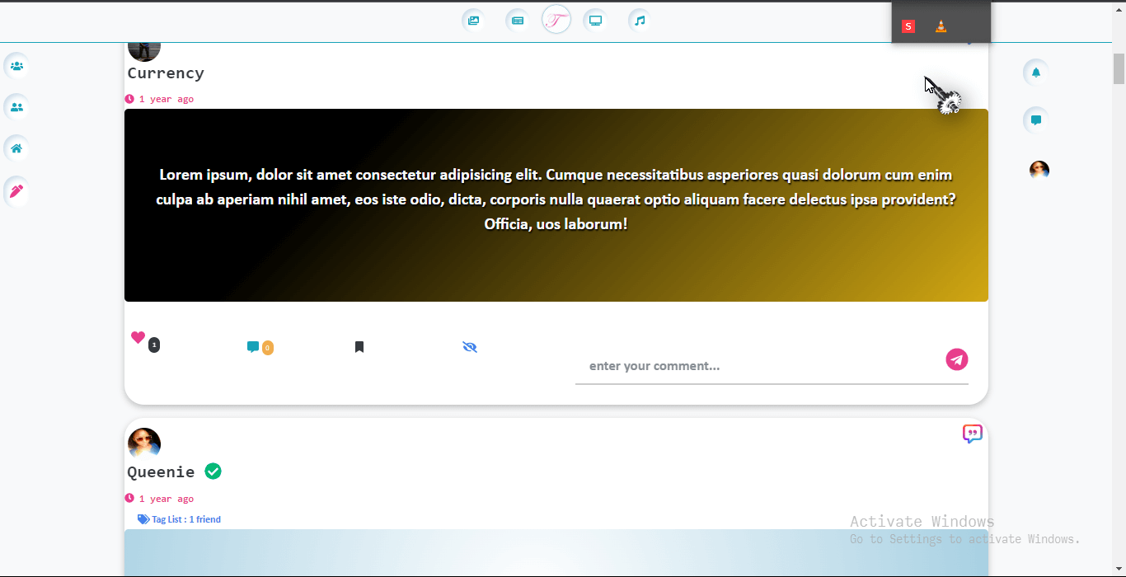The width and height of the screenshot is (1126, 577).
Task: Open notifications bell in right sidebar
Action: tap(1036, 73)
